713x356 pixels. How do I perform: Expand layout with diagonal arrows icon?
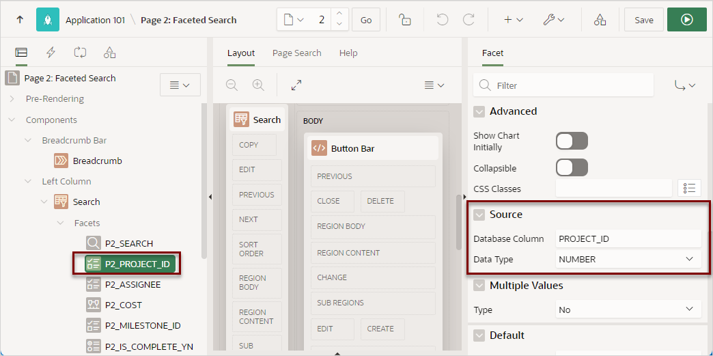click(x=296, y=85)
